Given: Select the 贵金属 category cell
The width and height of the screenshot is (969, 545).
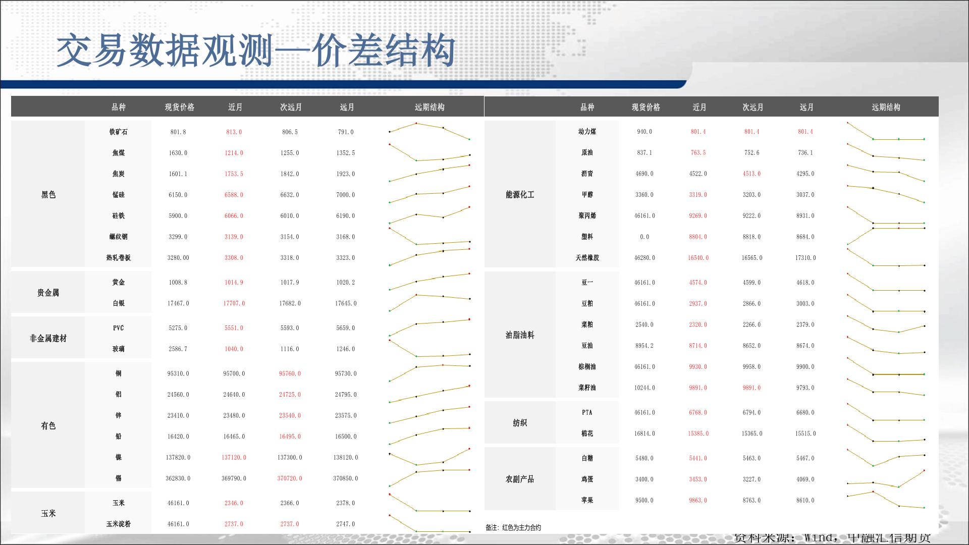Looking at the screenshot, I should click(x=48, y=293).
